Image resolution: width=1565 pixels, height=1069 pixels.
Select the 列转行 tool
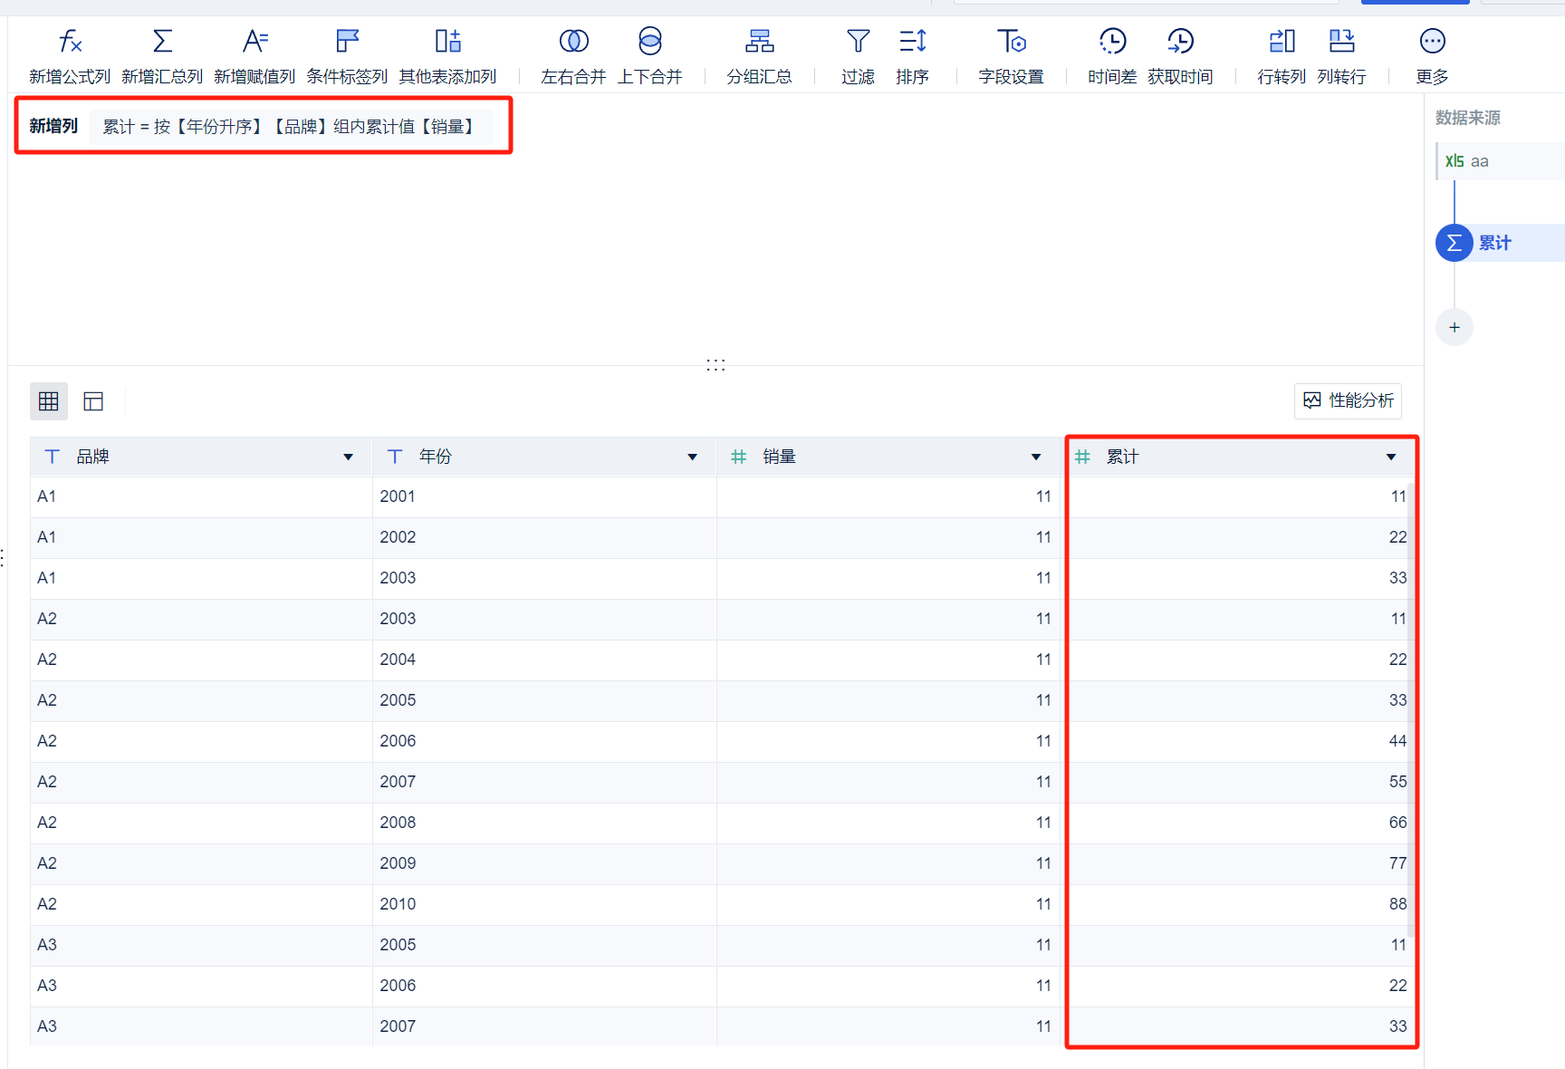click(x=1341, y=56)
